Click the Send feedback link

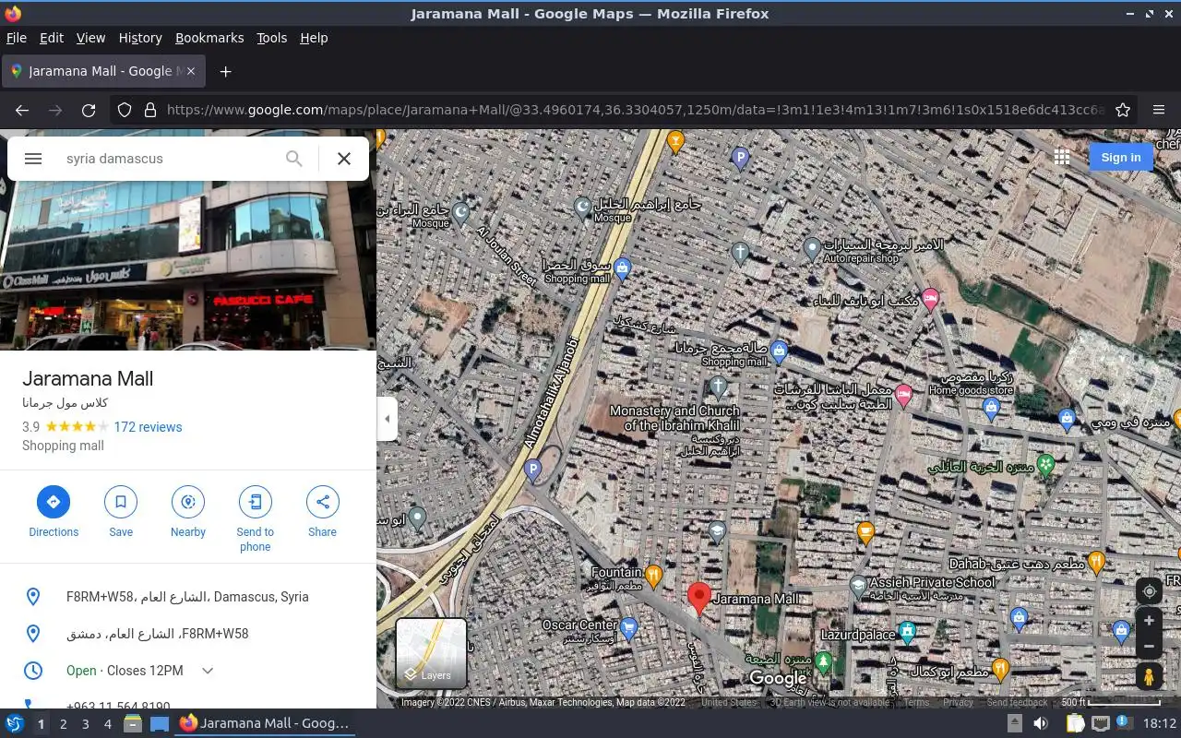tap(1017, 702)
